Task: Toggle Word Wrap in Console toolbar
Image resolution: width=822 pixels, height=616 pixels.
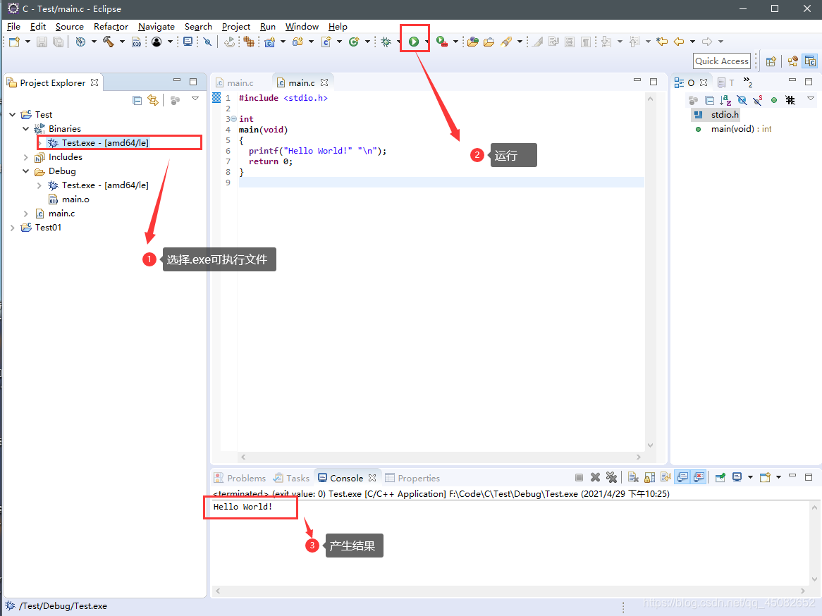Action: tap(665, 477)
